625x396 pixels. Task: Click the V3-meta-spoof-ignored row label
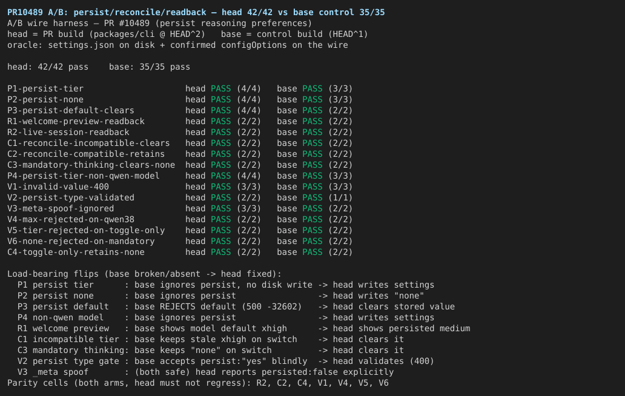pyautogui.click(x=61, y=208)
